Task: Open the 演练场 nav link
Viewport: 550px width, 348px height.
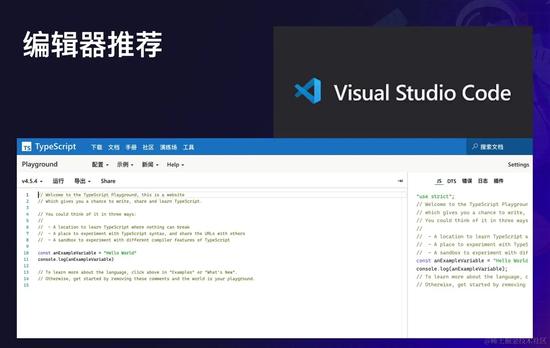Action: pos(169,147)
